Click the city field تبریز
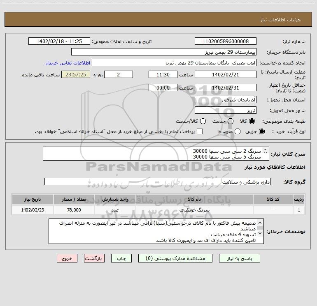Viewport: 317px width, 306px height. 226,110
